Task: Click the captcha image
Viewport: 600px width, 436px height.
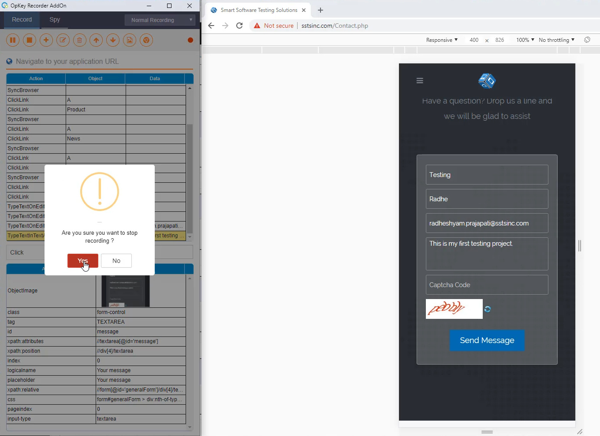Action: [454, 309]
